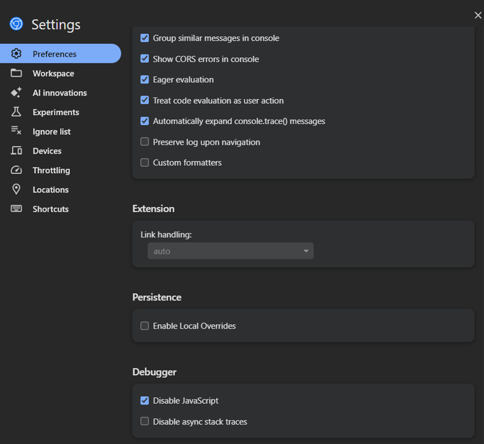Click the Ignore list icon
The height and width of the screenshot is (444, 484).
tap(16, 131)
